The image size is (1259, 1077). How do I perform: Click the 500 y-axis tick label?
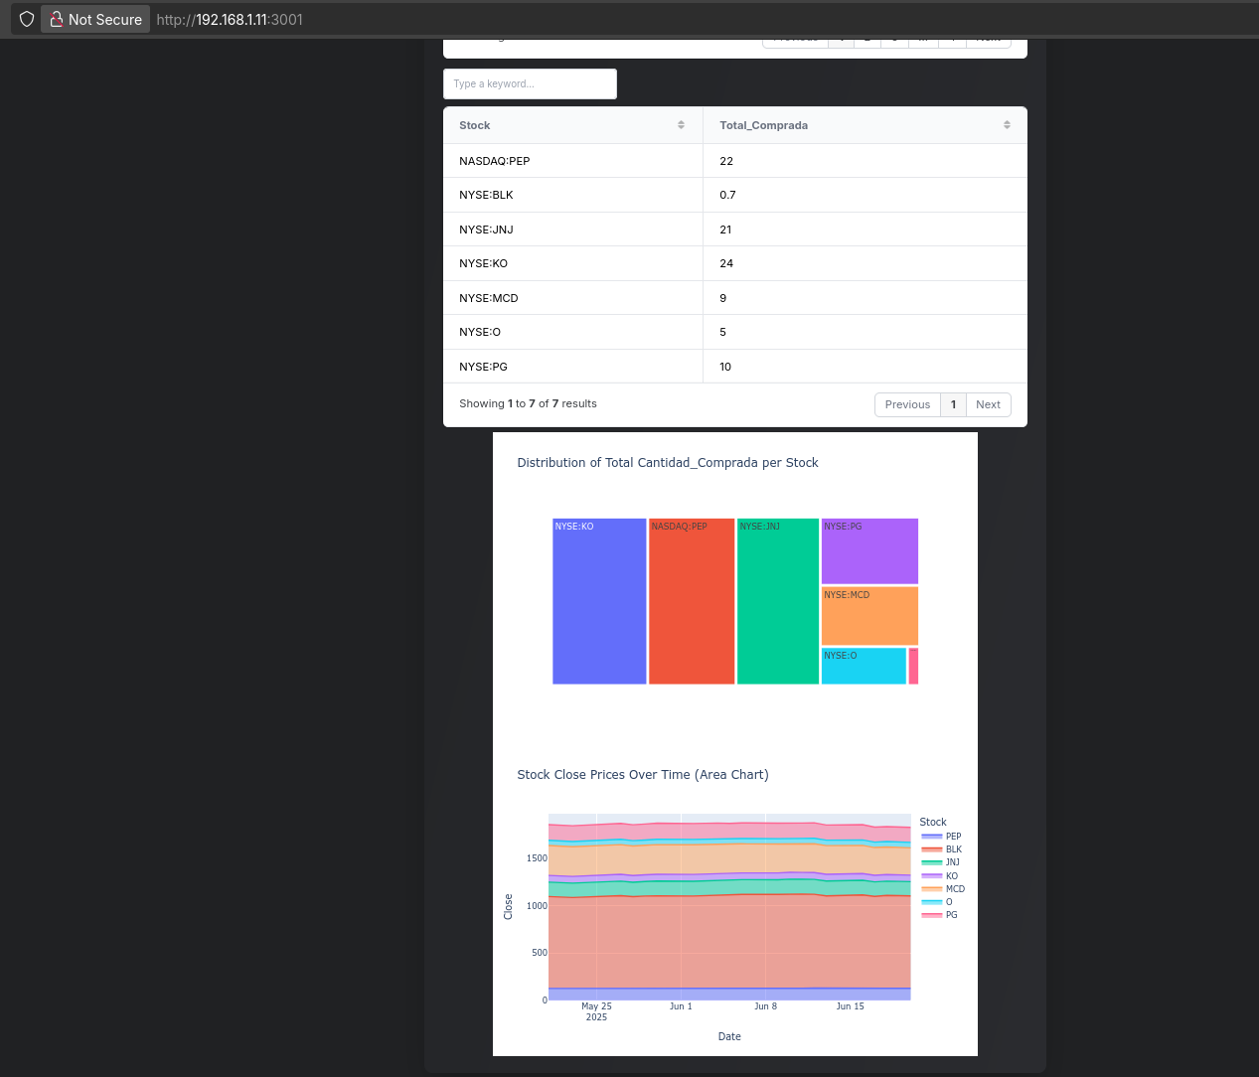[x=540, y=953]
